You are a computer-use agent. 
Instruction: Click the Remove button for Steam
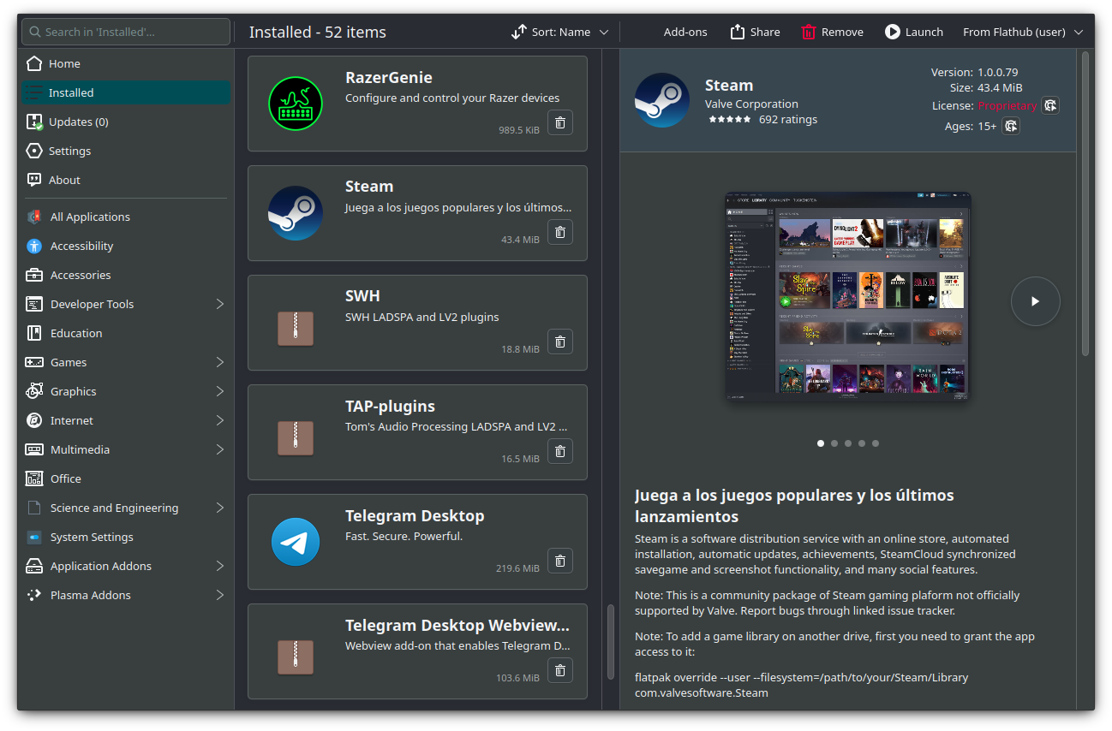coord(833,32)
